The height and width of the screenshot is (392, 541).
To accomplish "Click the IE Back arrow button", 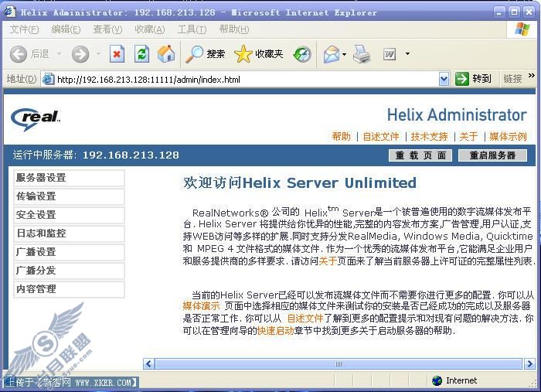I will (19, 54).
